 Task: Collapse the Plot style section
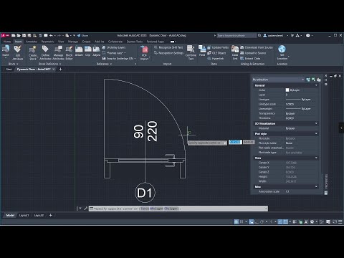[316, 133]
